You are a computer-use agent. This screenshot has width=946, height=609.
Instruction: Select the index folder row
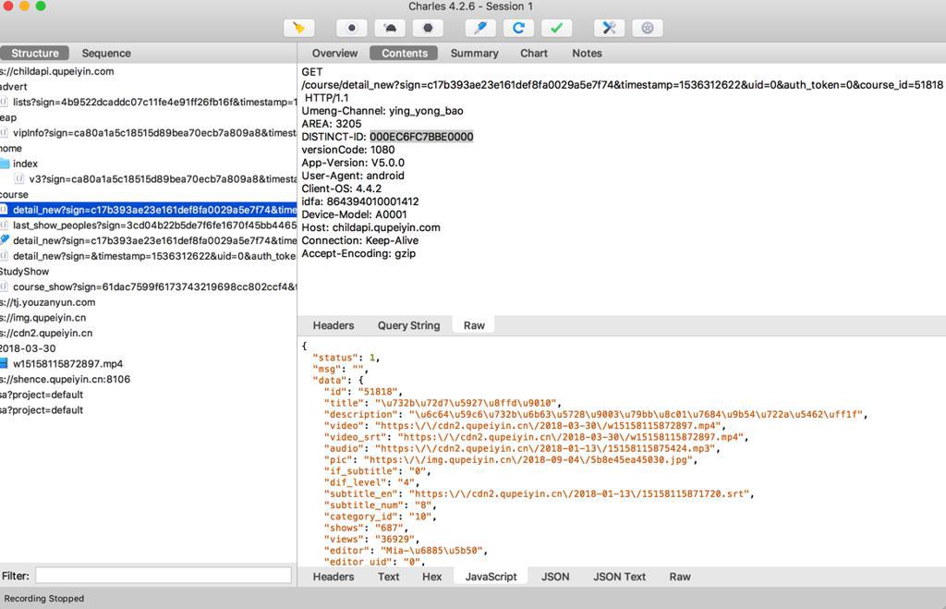click(x=25, y=164)
